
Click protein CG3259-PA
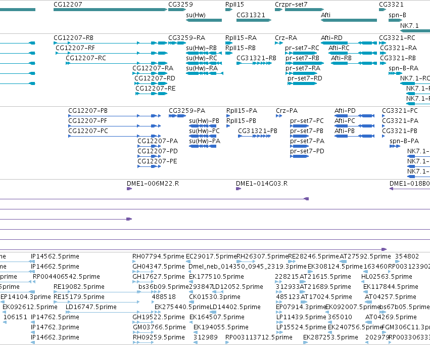pyautogui.click(x=177, y=116)
